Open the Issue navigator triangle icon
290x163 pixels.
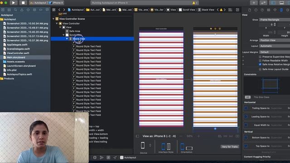(x=22, y=10)
